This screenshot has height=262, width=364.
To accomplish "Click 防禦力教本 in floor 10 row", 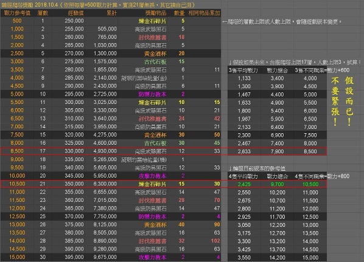I will (152, 94).
